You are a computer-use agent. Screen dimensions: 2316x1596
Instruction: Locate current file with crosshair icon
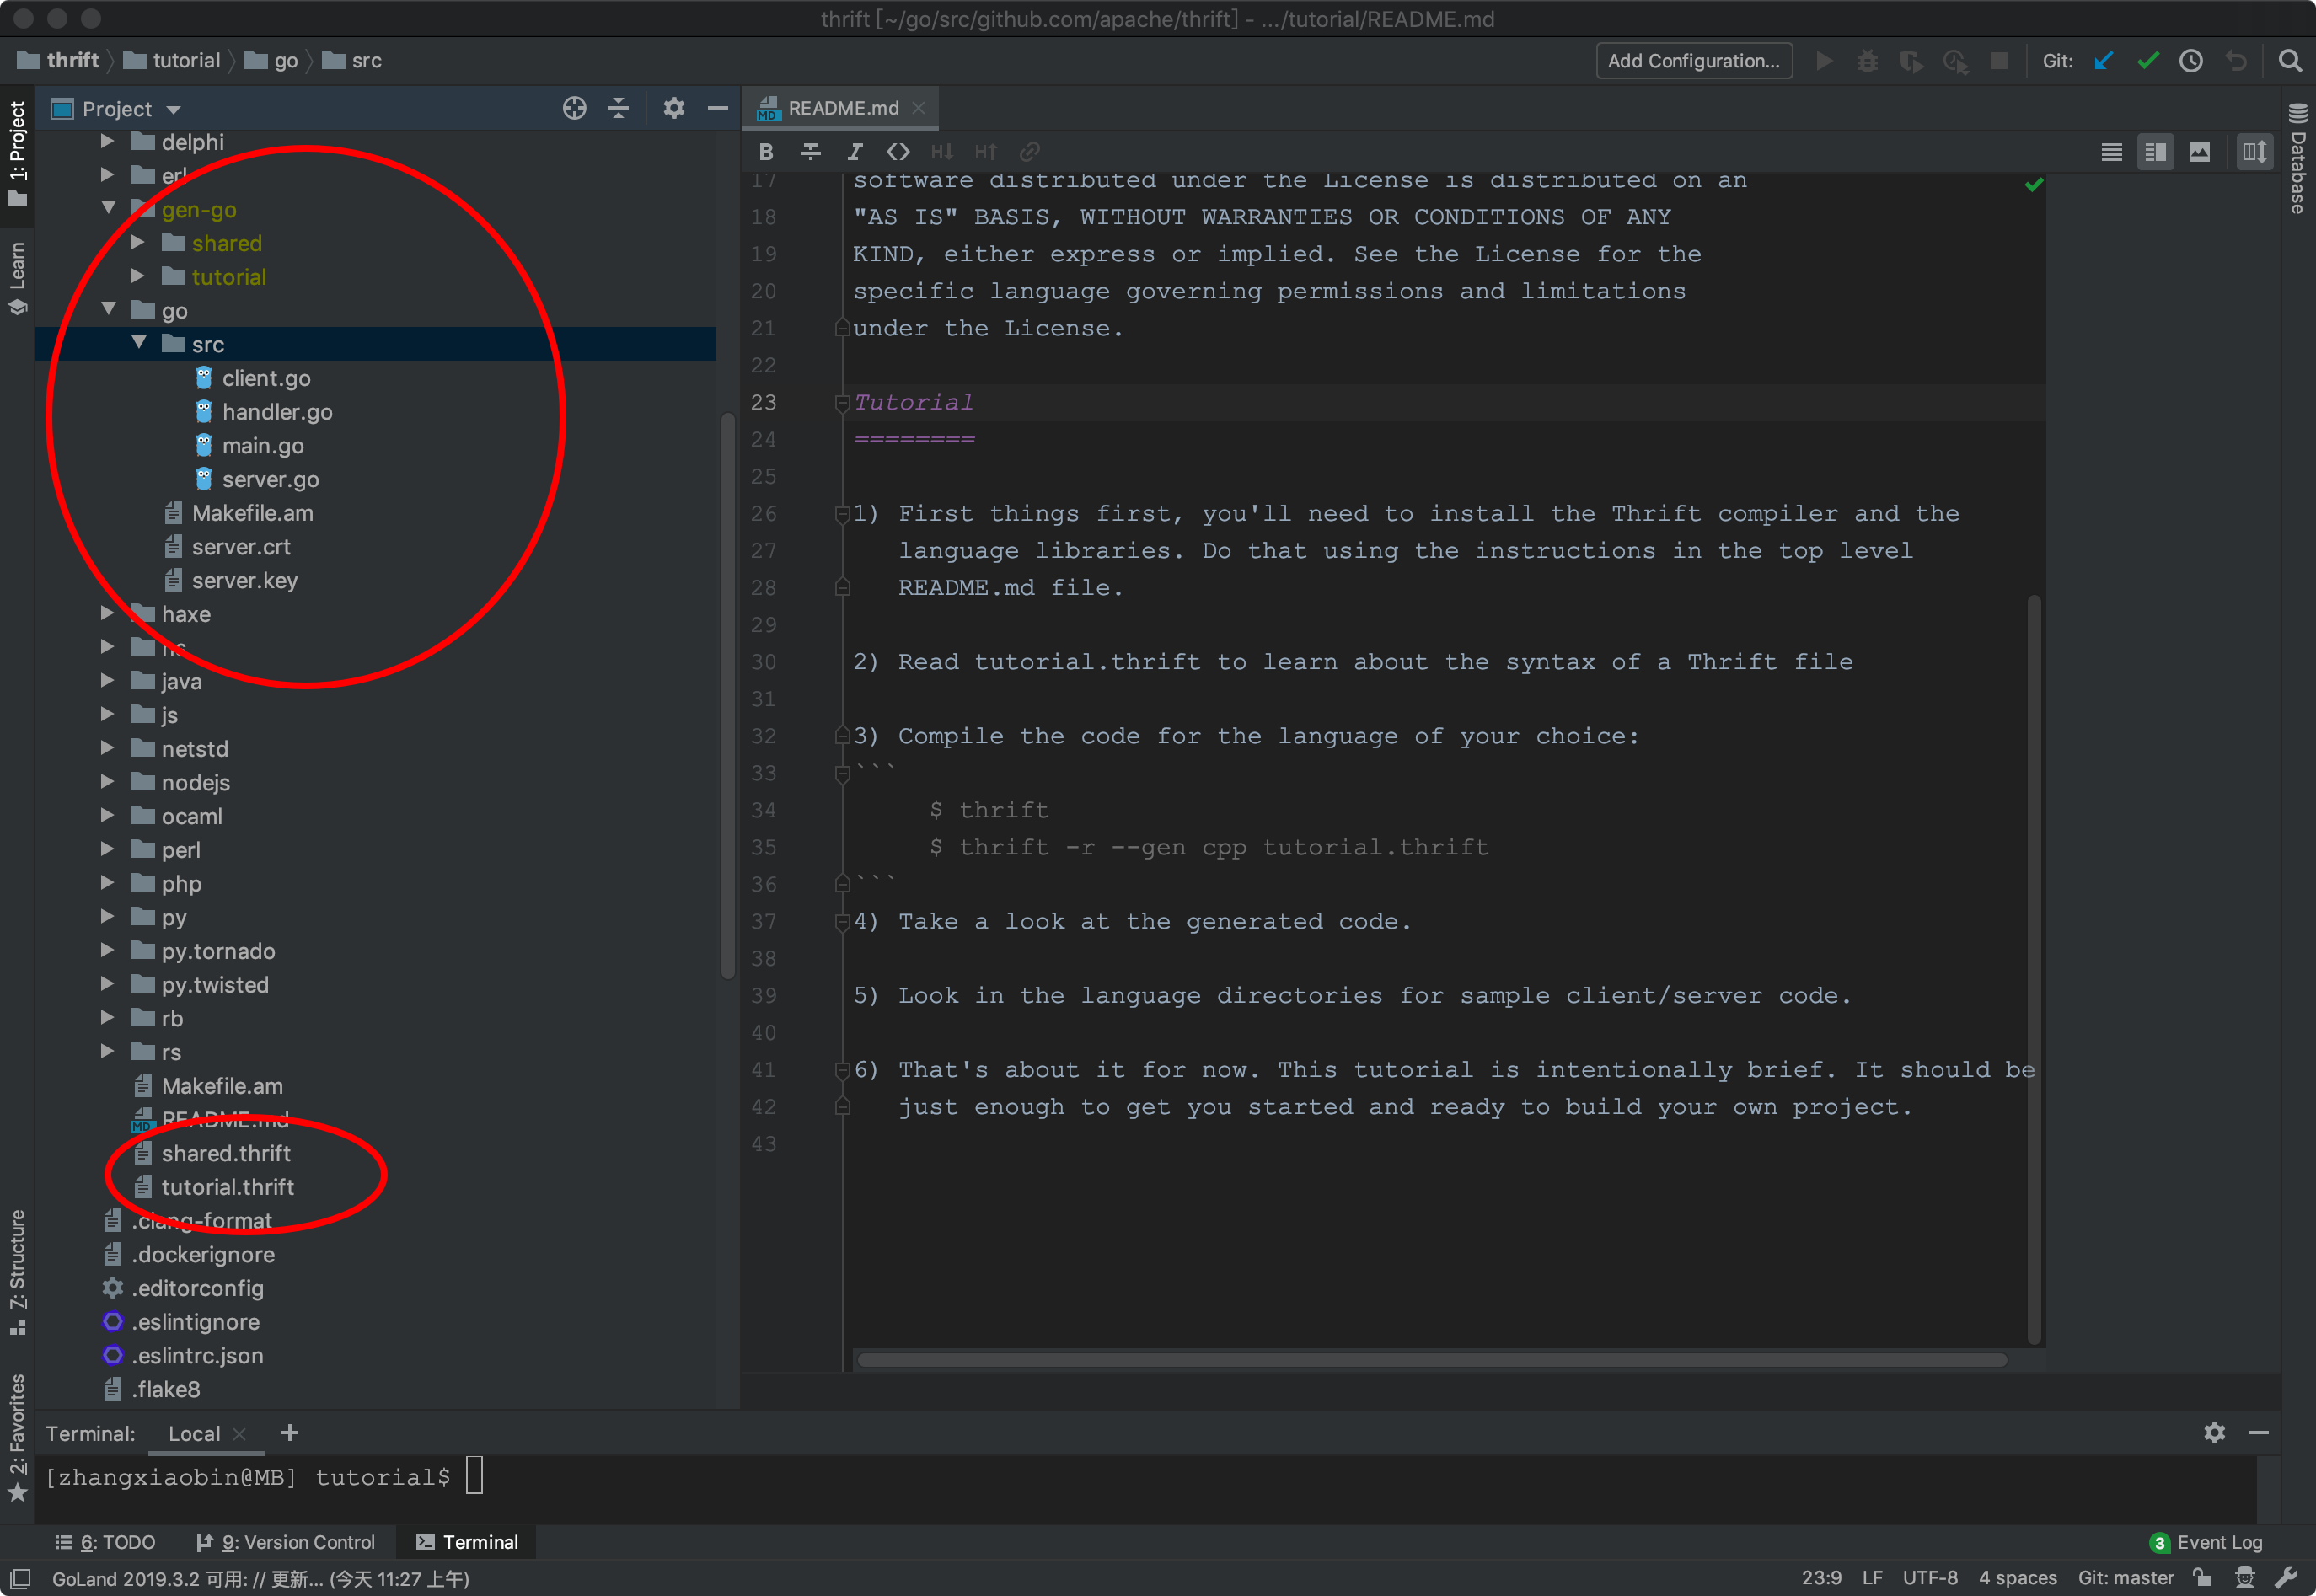pyautogui.click(x=574, y=108)
